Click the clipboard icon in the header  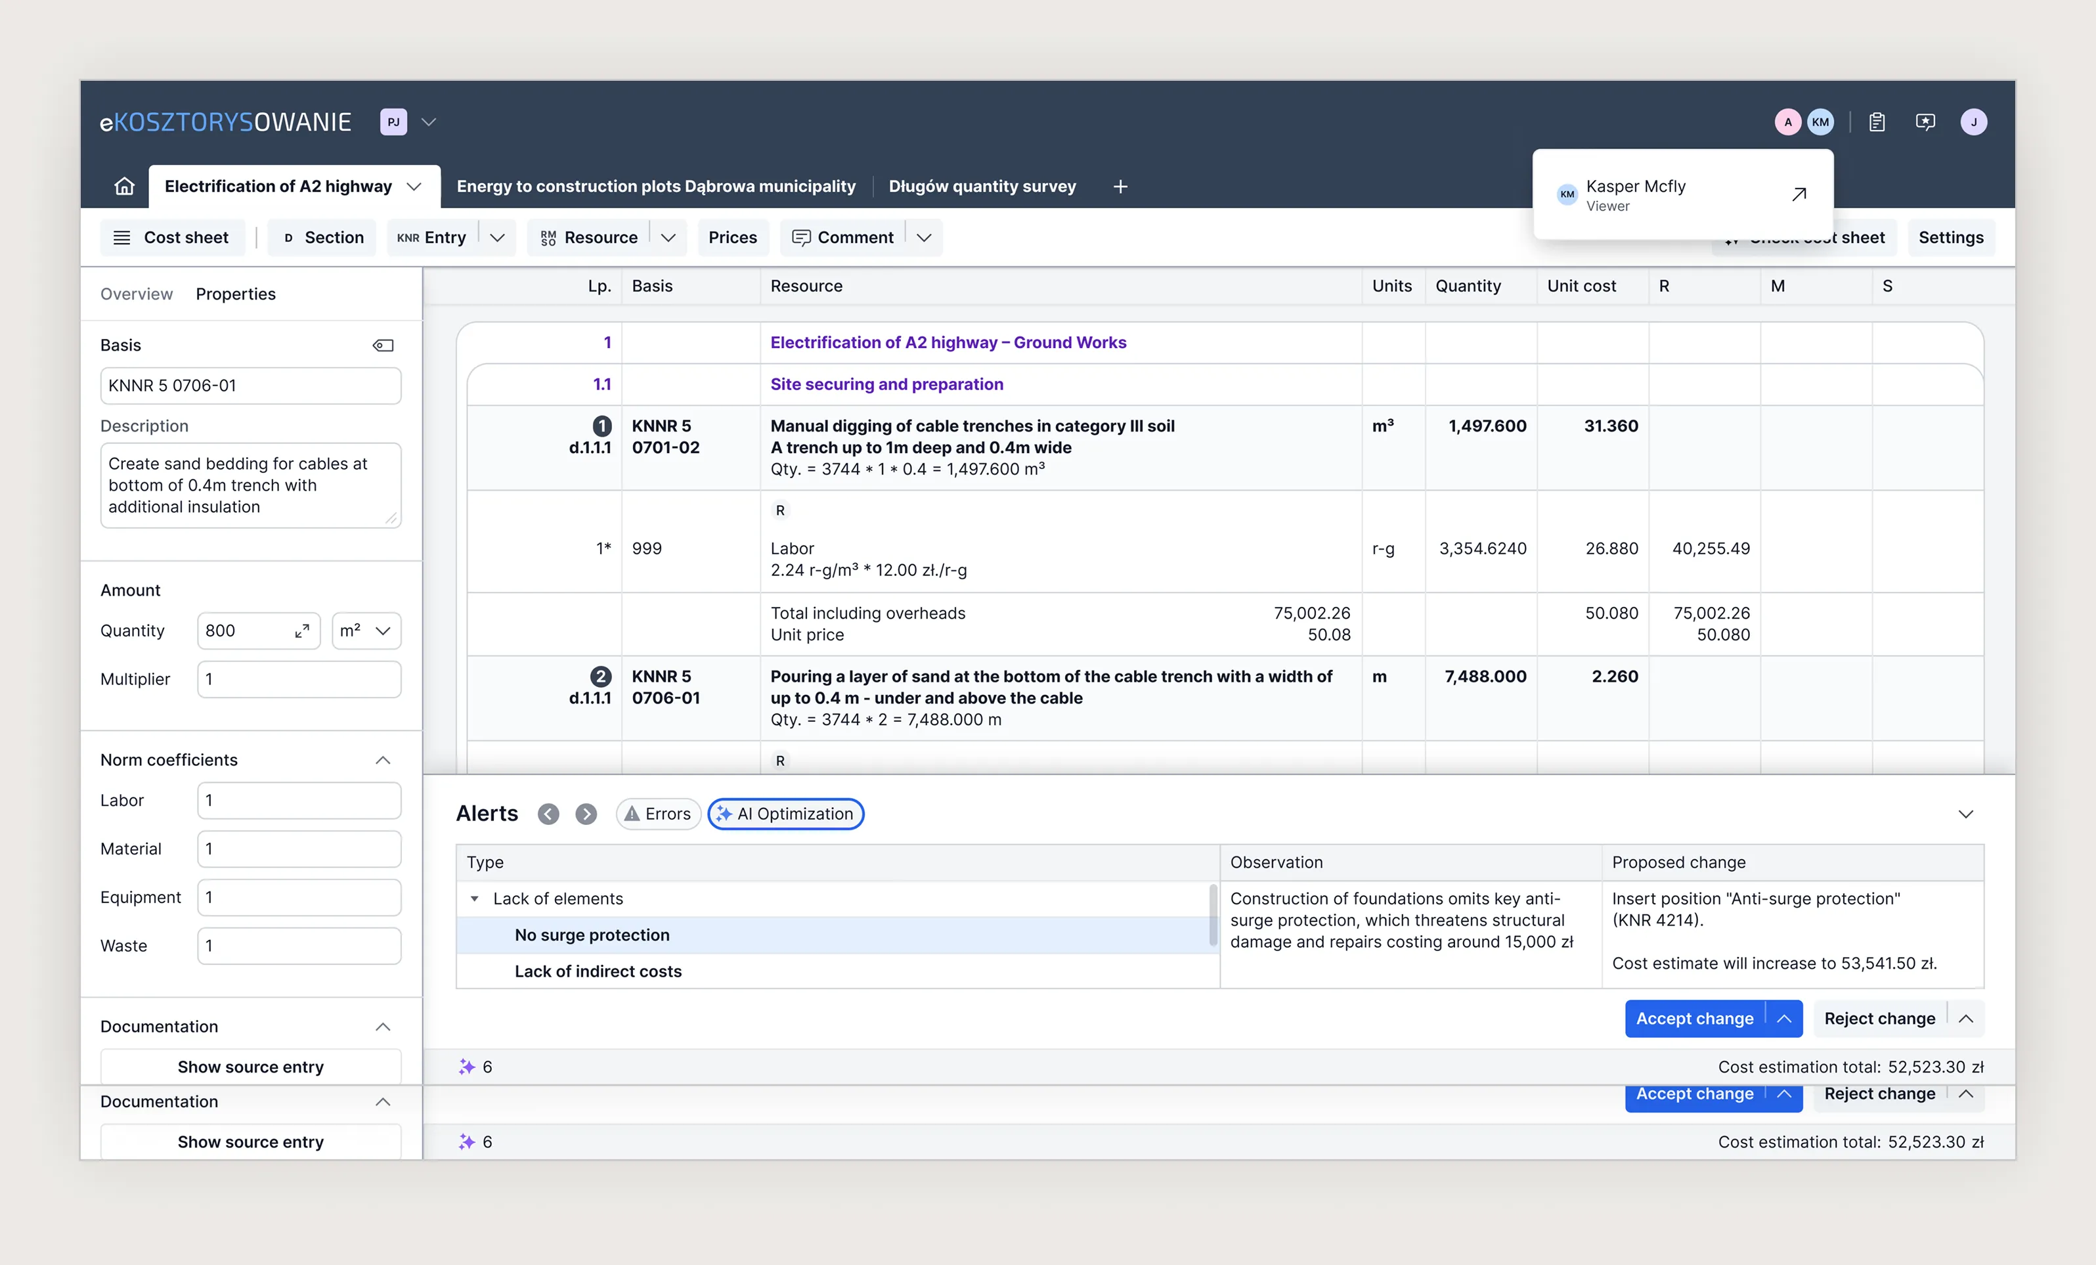coord(1877,123)
